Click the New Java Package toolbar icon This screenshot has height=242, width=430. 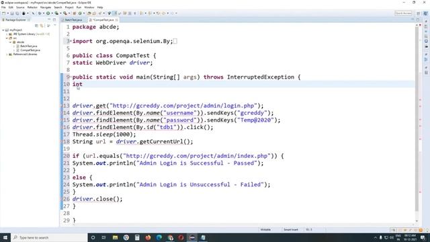(75, 13)
